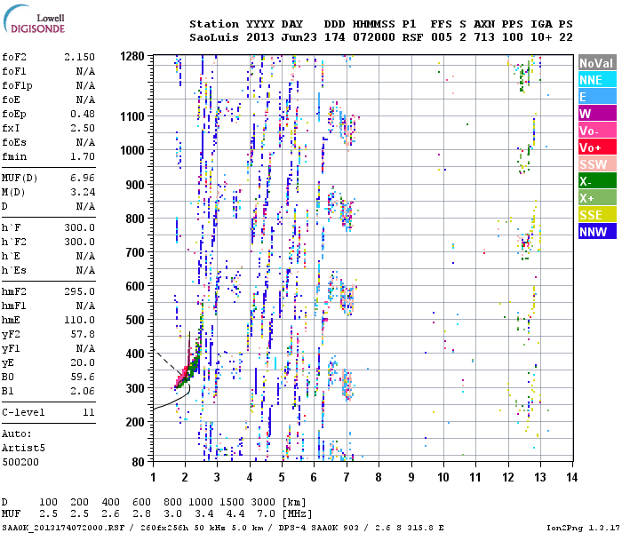Click the M(D) value 3.24
This screenshot has height=533, width=622.
(x=83, y=192)
